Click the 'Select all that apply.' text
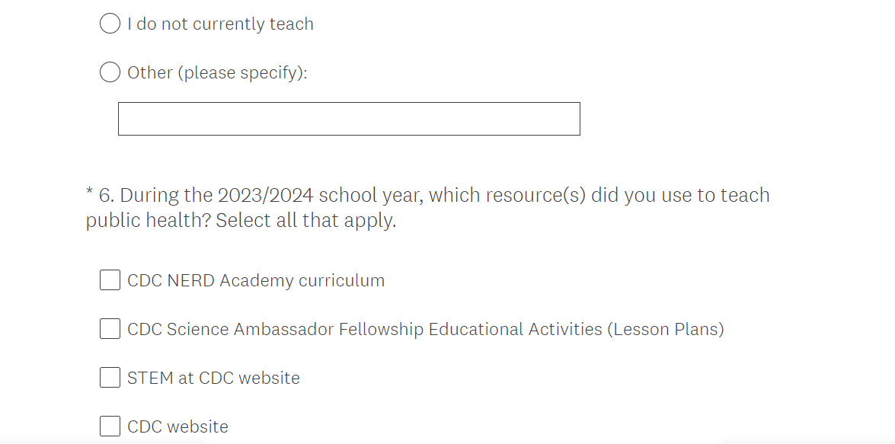Screen dimensions: 895x444 pyautogui.click(x=306, y=222)
